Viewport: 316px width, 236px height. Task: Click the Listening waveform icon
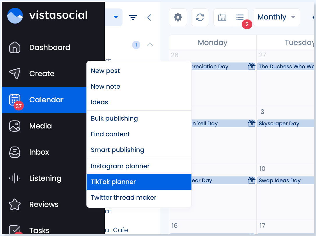(15, 178)
